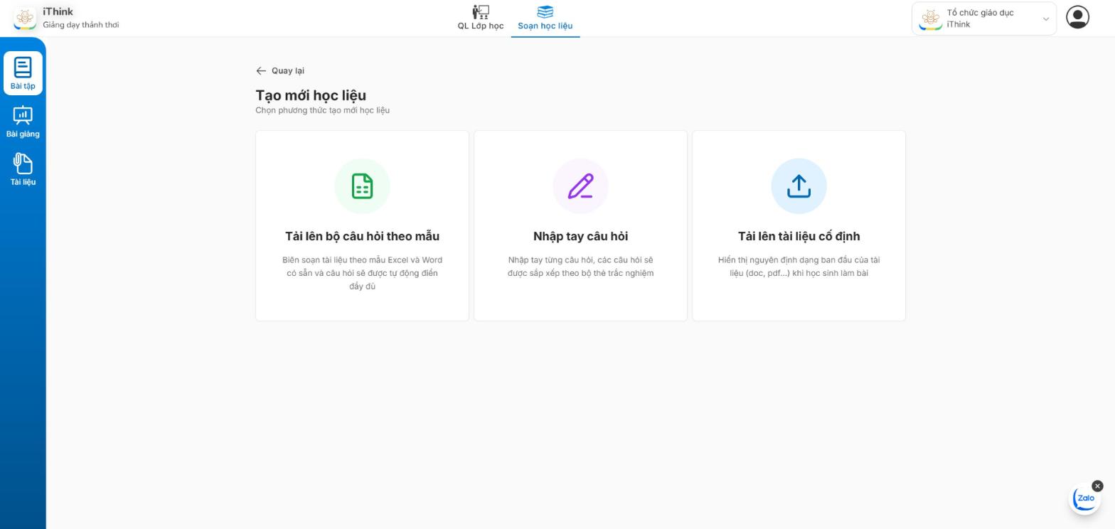Click the organization bee logo in dropdown

930,18
